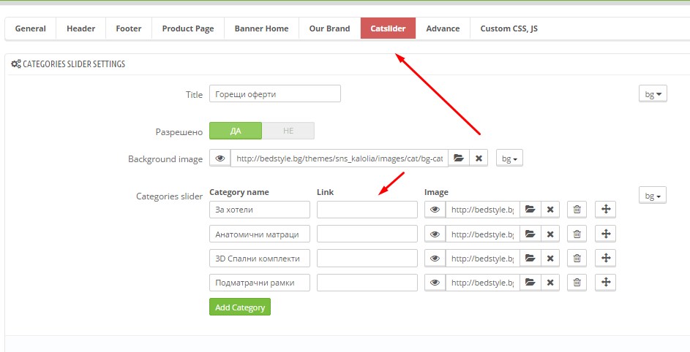Click the За хотели category name field
The height and width of the screenshot is (352, 690).
tap(260, 210)
